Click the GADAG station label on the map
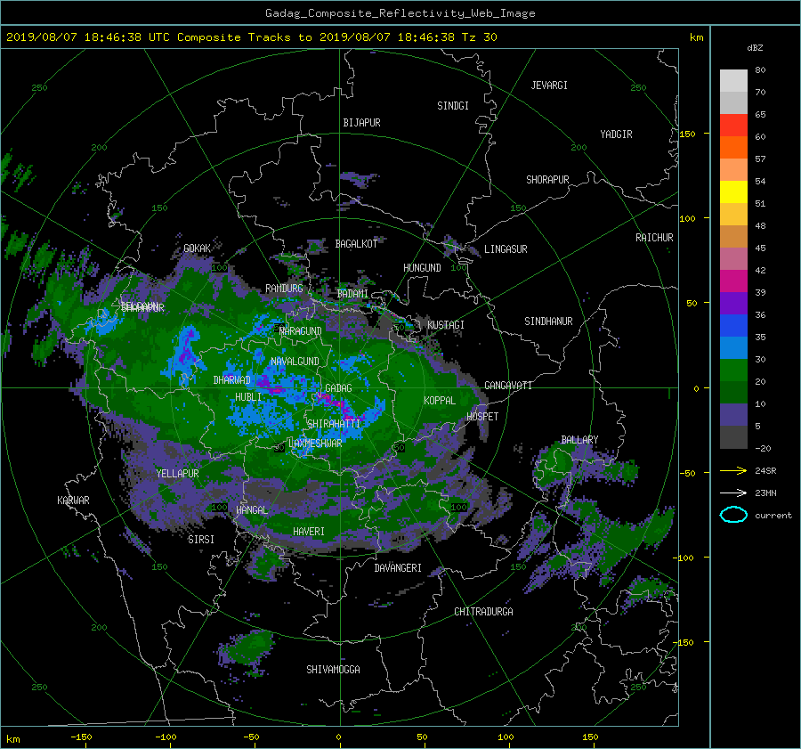This screenshot has height=749, width=801. tap(338, 388)
